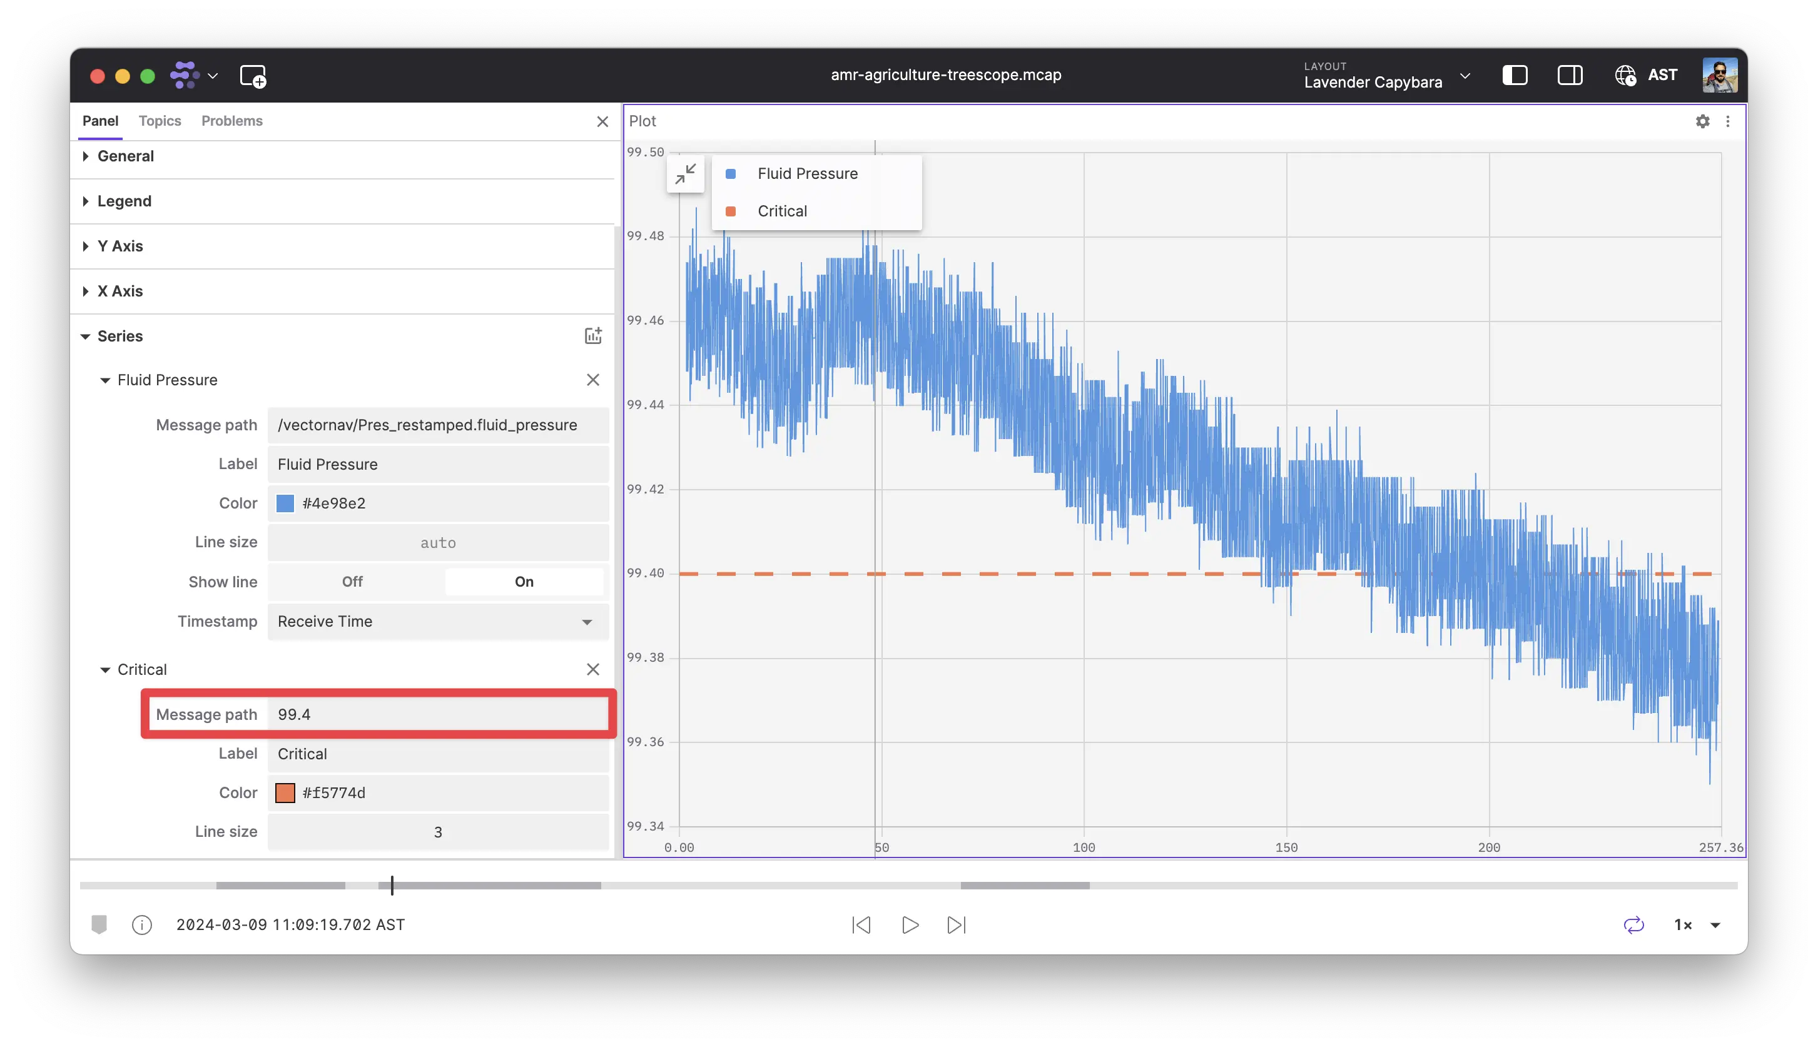Open the Problems tab

232,121
